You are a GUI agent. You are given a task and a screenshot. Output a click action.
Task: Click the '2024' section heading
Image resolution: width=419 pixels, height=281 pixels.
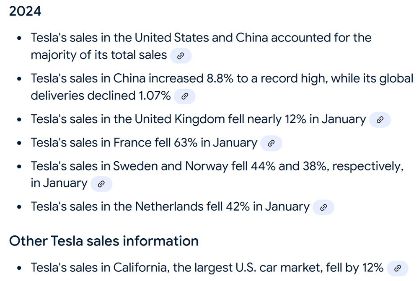(x=25, y=11)
